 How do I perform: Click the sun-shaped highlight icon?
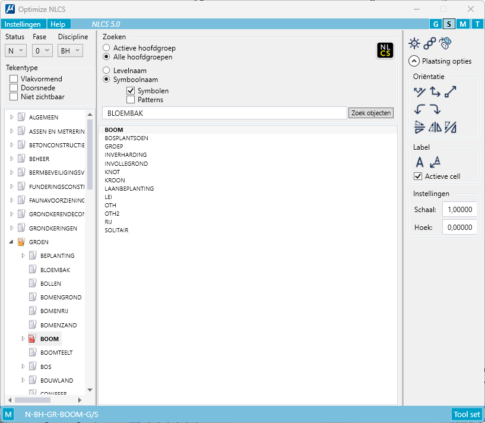click(x=414, y=43)
